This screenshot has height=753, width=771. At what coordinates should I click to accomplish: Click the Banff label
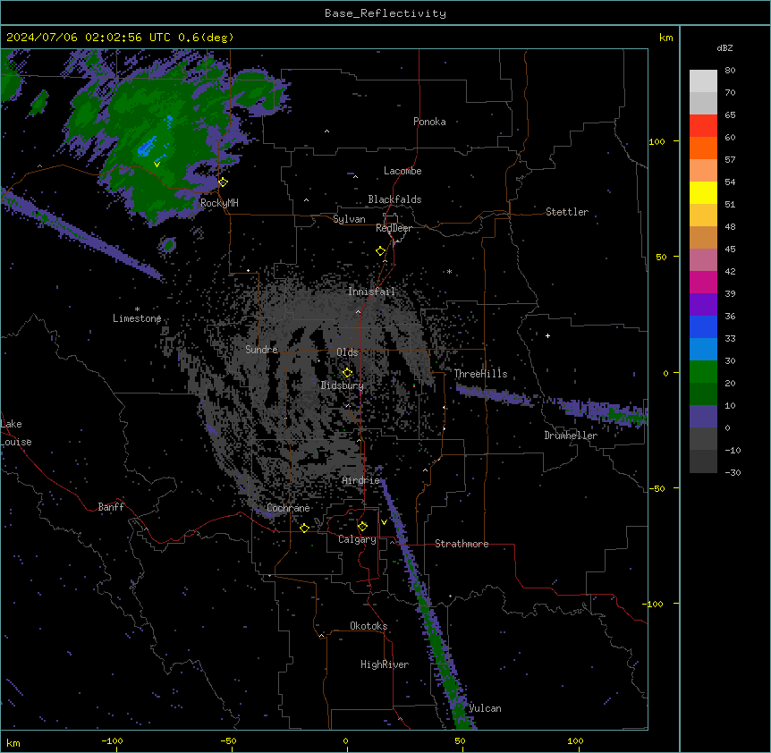point(111,507)
